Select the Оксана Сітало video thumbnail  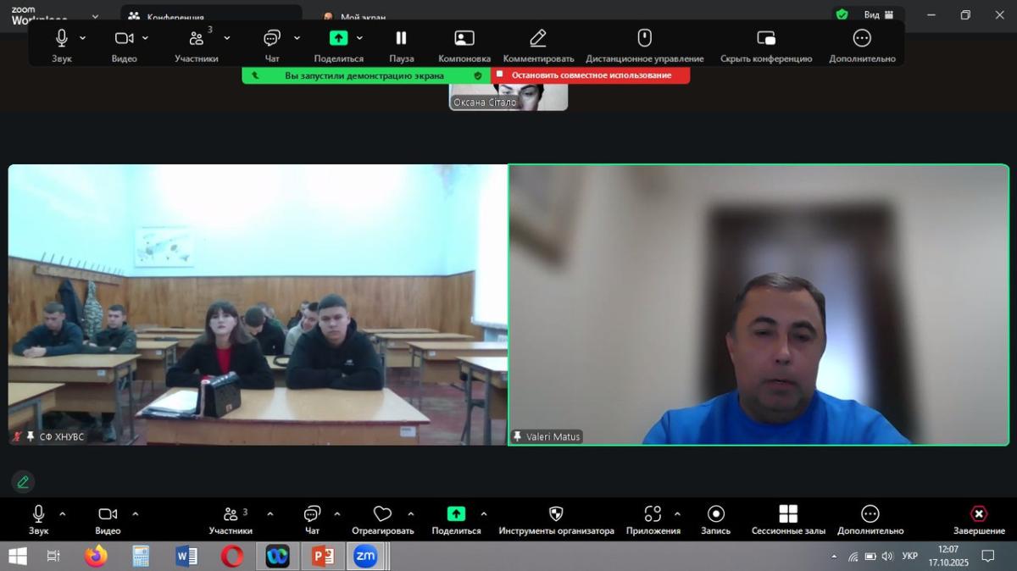click(508, 97)
